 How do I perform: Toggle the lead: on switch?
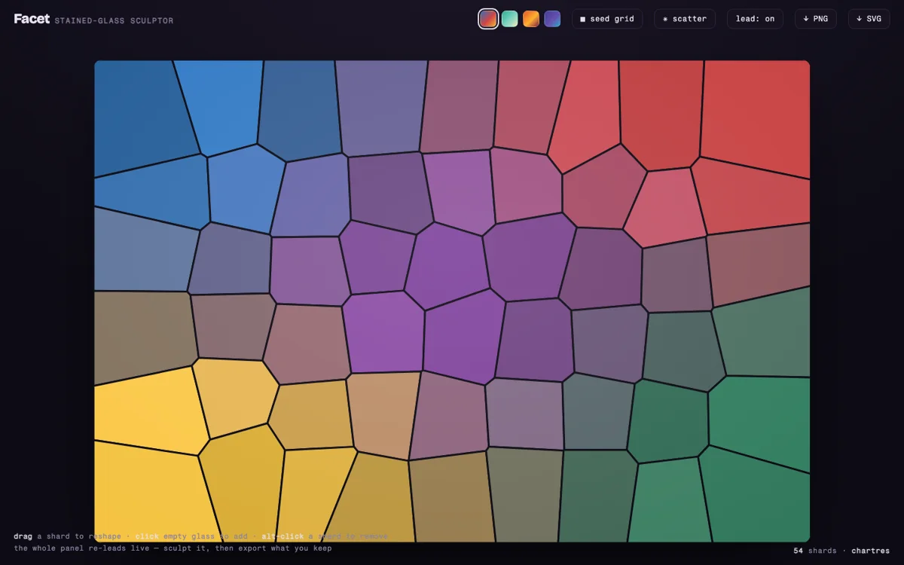click(x=755, y=19)
